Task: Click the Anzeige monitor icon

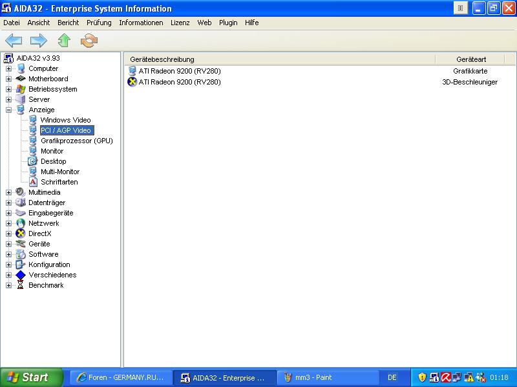Action: click(21, 110)
